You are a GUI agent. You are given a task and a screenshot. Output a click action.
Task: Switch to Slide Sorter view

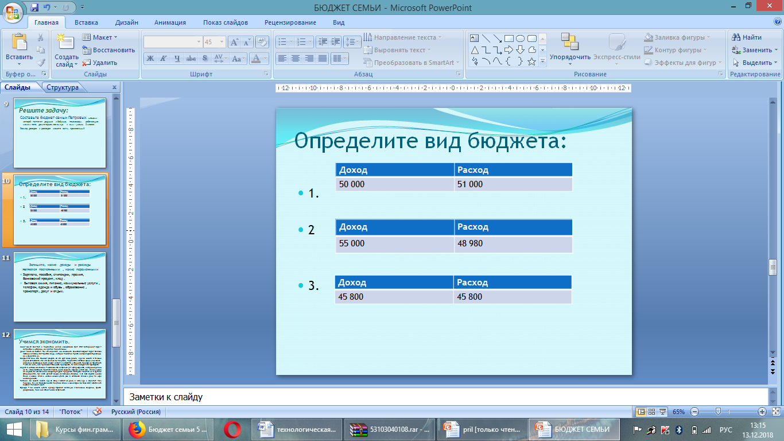[x=652, y=412]
